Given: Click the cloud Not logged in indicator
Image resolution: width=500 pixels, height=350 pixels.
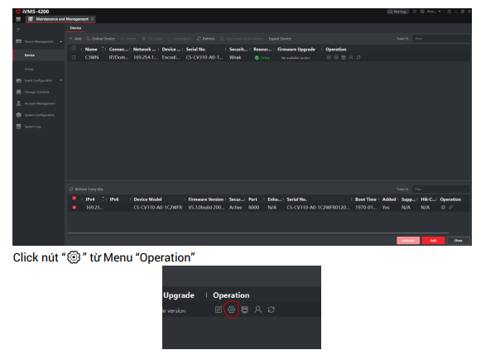Looking at the screenshot, I should click(397, 12).
